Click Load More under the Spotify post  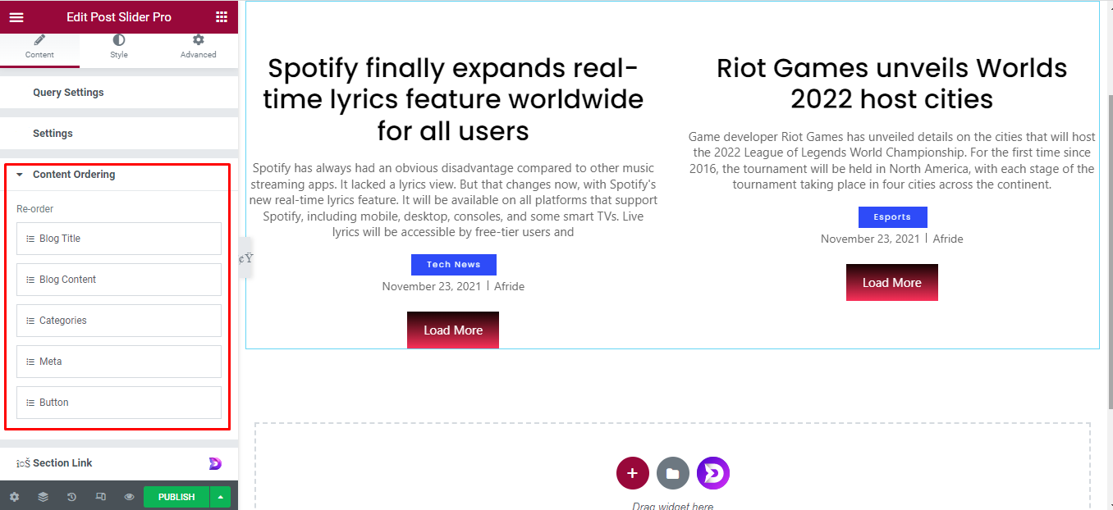click(x=453, y=330)
